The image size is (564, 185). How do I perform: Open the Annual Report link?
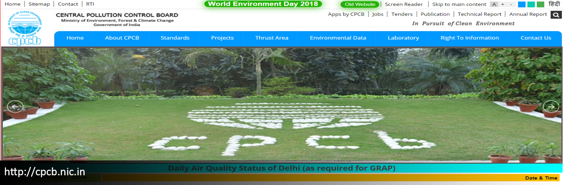pos(528,14)
